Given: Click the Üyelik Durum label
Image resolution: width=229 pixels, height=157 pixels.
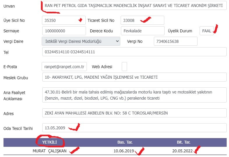Looking at the screenshot, I should pyautogui.click(x=180, y=31).
